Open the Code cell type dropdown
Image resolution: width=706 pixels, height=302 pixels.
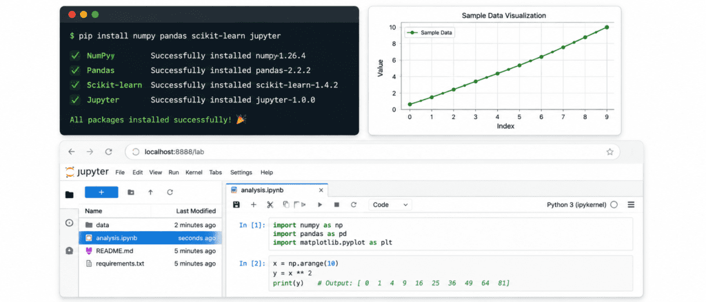390,204
